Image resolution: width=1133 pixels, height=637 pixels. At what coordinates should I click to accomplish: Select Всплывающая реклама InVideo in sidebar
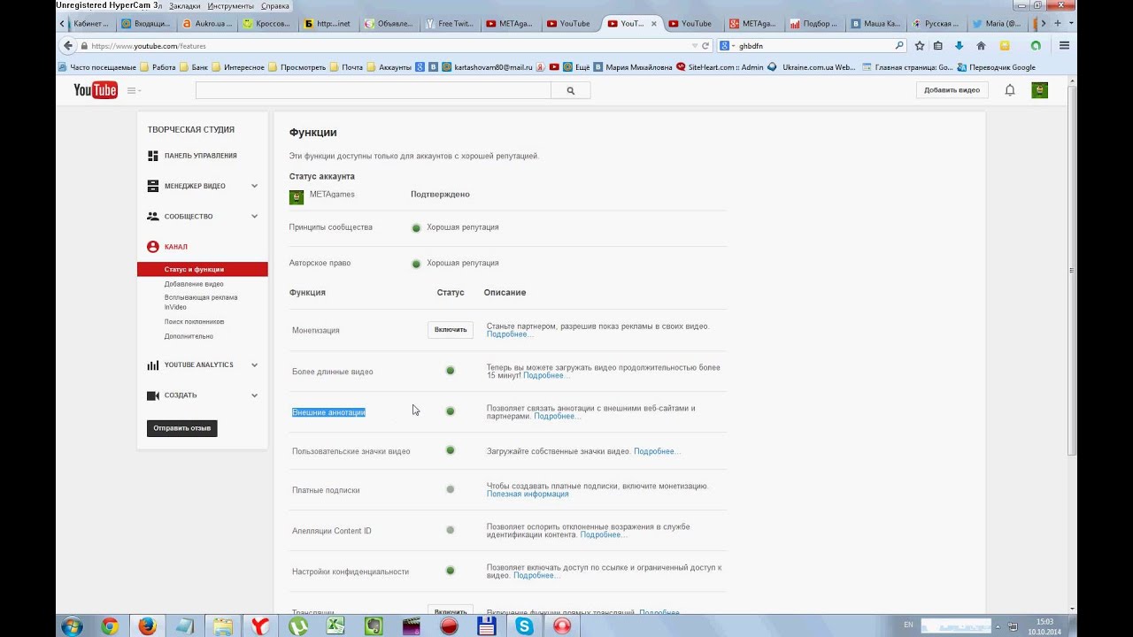(201, 303)
